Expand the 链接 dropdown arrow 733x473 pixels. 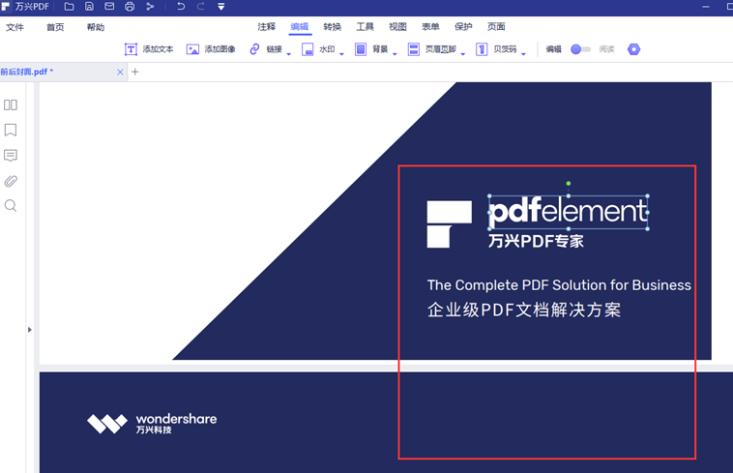(x=289, y=54)
